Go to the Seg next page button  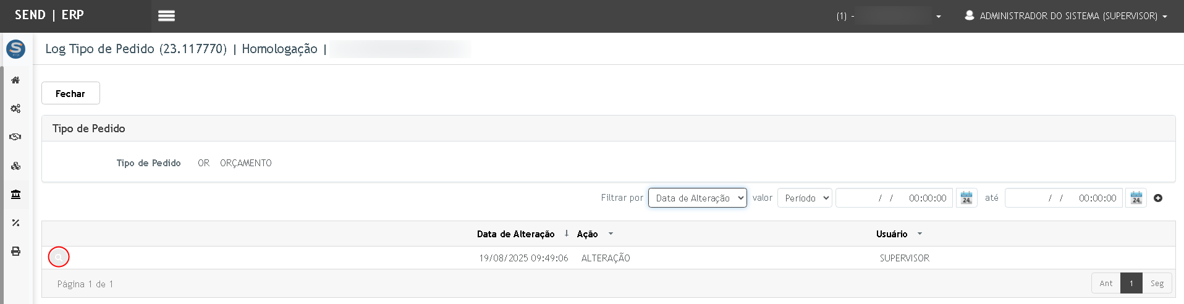1157,284
